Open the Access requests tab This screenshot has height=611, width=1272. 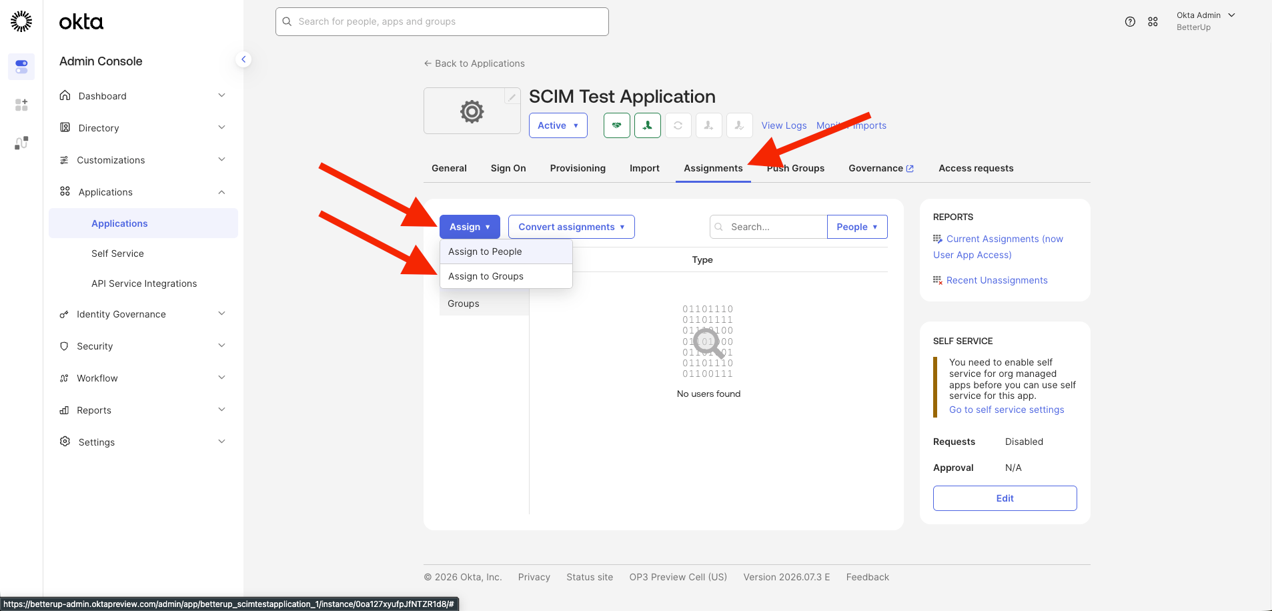[976, 168]
